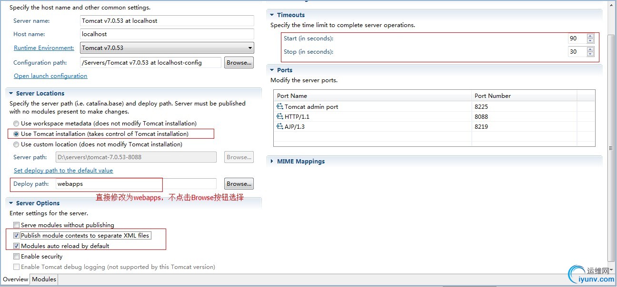617x287 pixels.
Task: Focus the Start timeout seconds field
Action: pos(577,38)
